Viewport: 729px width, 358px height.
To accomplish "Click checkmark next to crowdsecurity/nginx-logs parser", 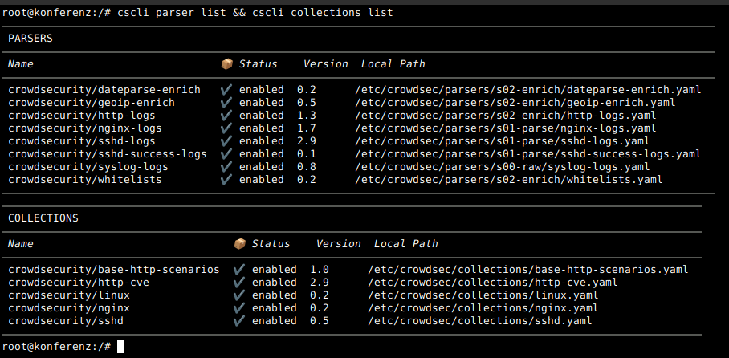I will point(226,128).
